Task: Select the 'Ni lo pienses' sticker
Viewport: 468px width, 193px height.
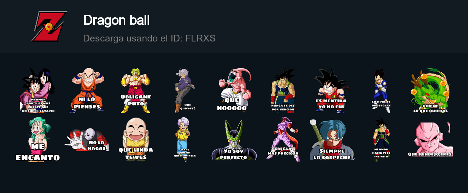Action: 87,90
